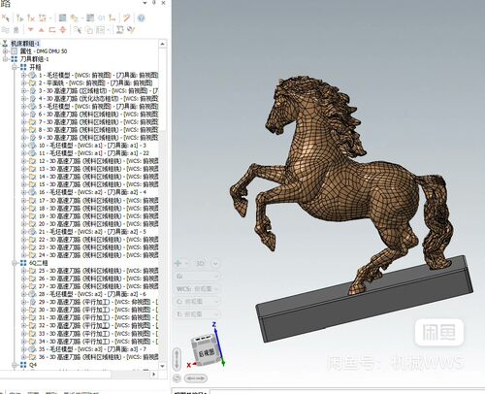Position insert arrow after selected operation

click(52, 30)
